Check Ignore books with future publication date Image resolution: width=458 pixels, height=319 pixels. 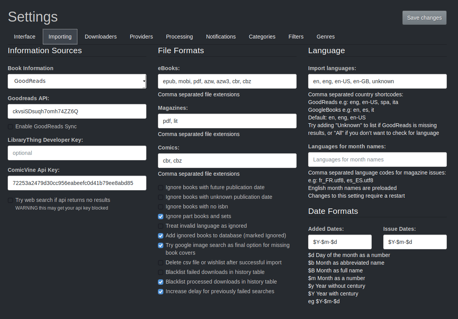161,188
